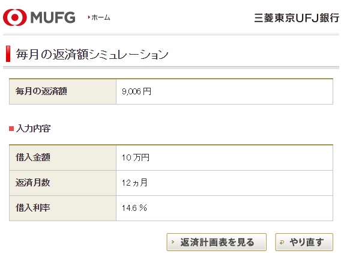Click the return arrow icon on やり直す

282,242
